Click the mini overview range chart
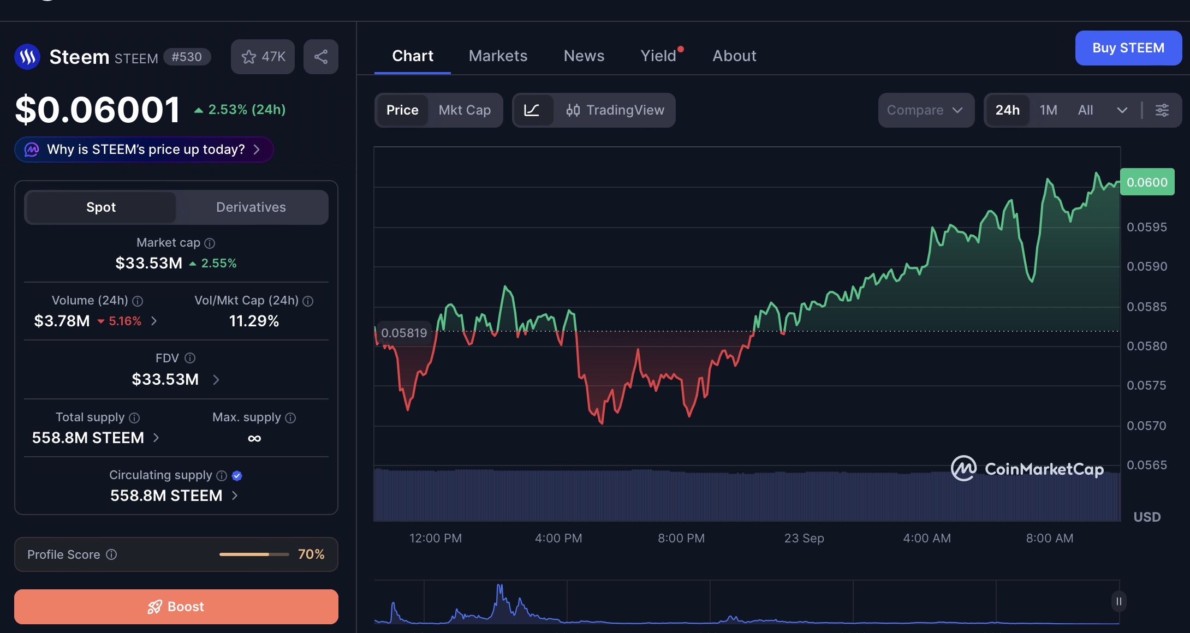 pos(747,602)
